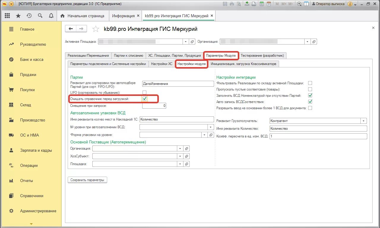Open History clock icon
This screenshot has width=380, height=228.
(x=29, y=16)
